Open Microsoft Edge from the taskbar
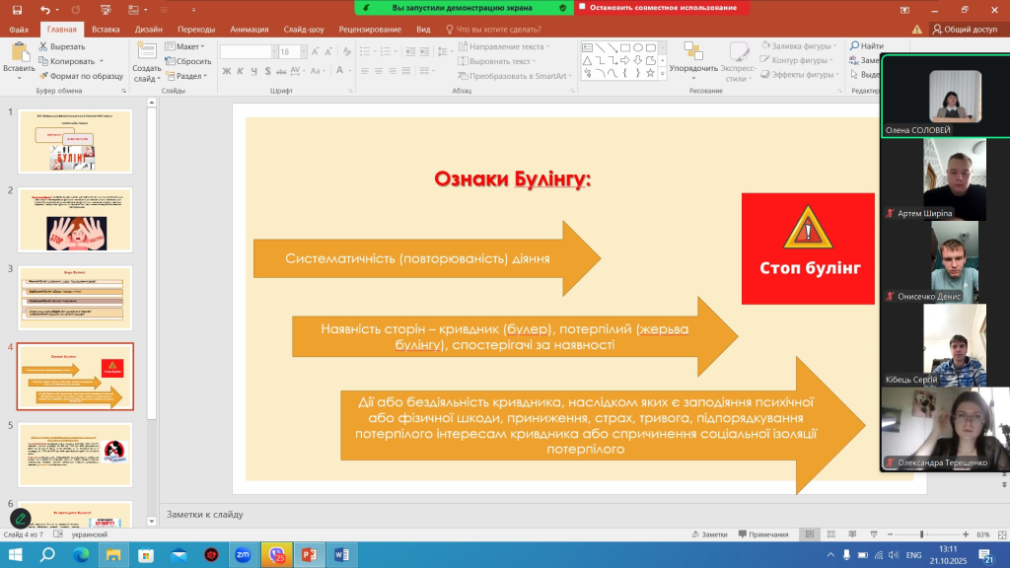The width and height of the screenshot is (1010, 568). pyautogui.click(x=81, y=554)
